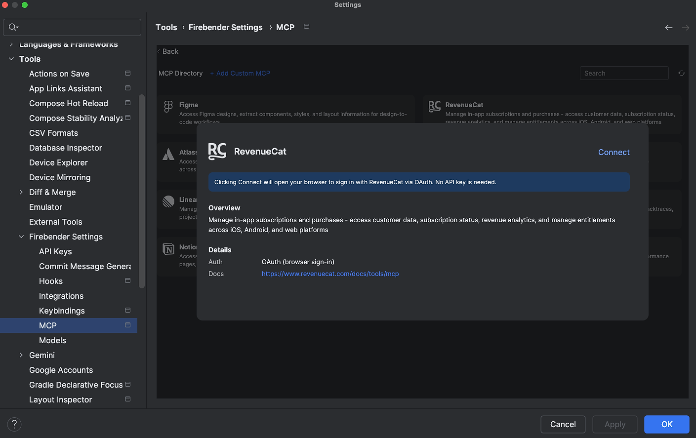Viewport: 696px width, 438px height.
Task: Connect to RevenueCat via OAuth
Action: [614, 152]
